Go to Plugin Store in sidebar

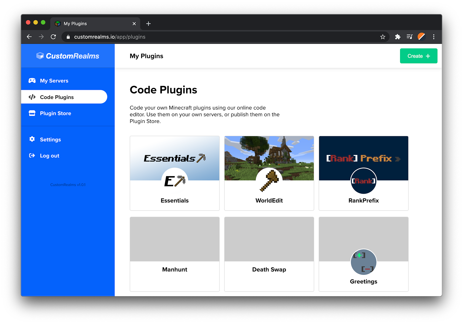tap(55, 113)
